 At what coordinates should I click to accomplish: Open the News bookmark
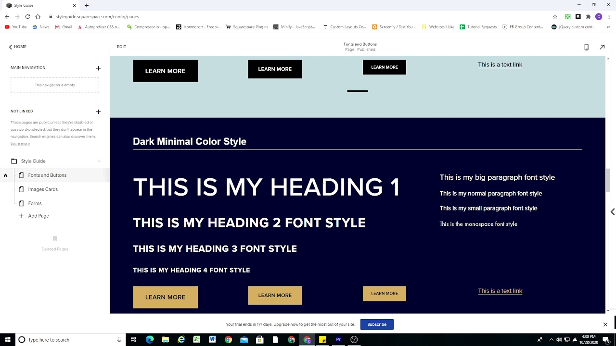click(40, 27)
